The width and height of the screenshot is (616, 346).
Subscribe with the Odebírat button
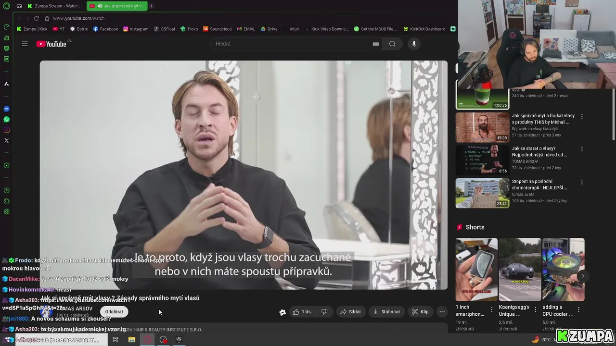point(114,312)
